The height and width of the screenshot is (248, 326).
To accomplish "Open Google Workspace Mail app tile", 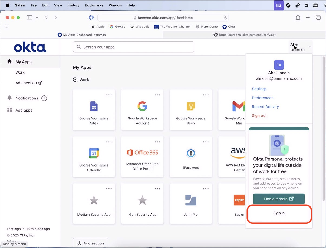I will point(232,110).
